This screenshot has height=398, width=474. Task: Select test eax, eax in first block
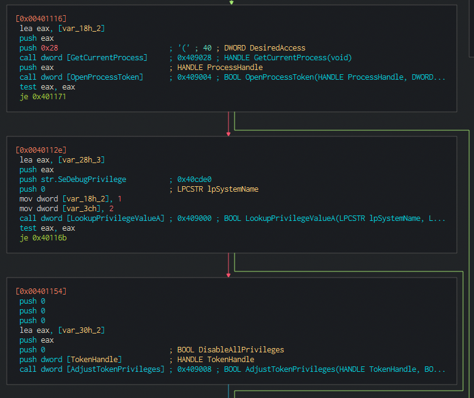pos(47,87)
